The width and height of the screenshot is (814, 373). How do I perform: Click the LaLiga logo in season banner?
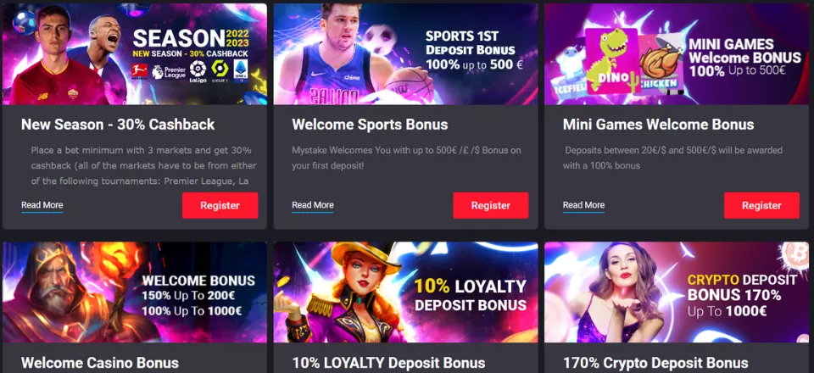coord(198,71)
